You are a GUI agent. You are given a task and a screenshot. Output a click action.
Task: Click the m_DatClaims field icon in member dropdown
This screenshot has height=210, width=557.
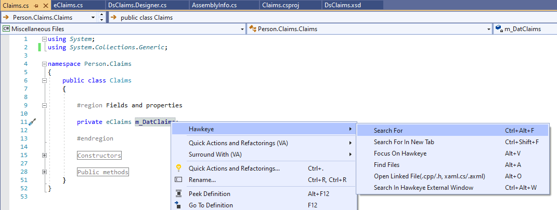pyautogui.click(x=499, y=29)
